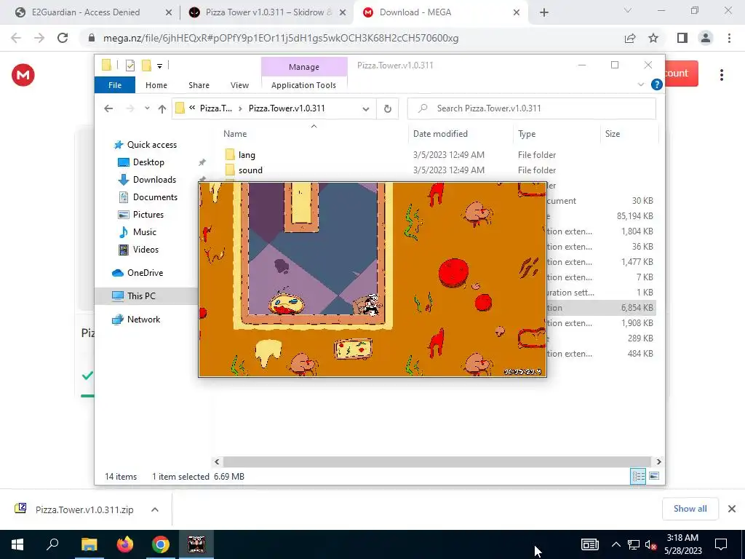This screenshot has width=745, height=559.
Task: Click the Properties quick access toolbar icon
Action: [x=130, y=66]
